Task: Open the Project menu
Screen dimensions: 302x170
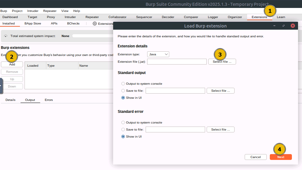Action: (17, 11)
